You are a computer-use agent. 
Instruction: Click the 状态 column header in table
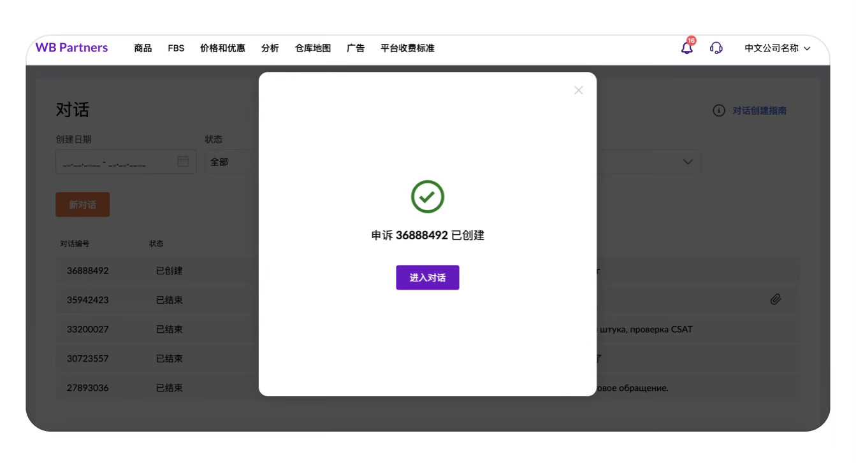coord(156,244)
